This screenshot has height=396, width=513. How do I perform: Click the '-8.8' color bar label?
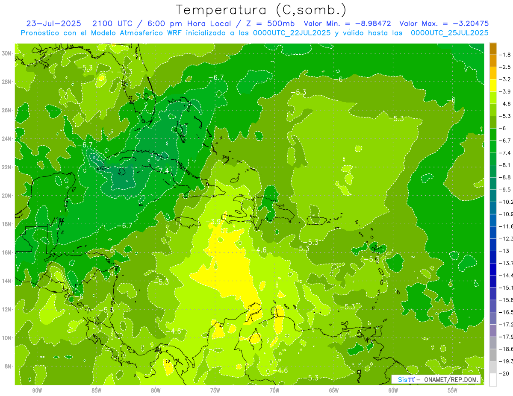click(x=506, y=177)
